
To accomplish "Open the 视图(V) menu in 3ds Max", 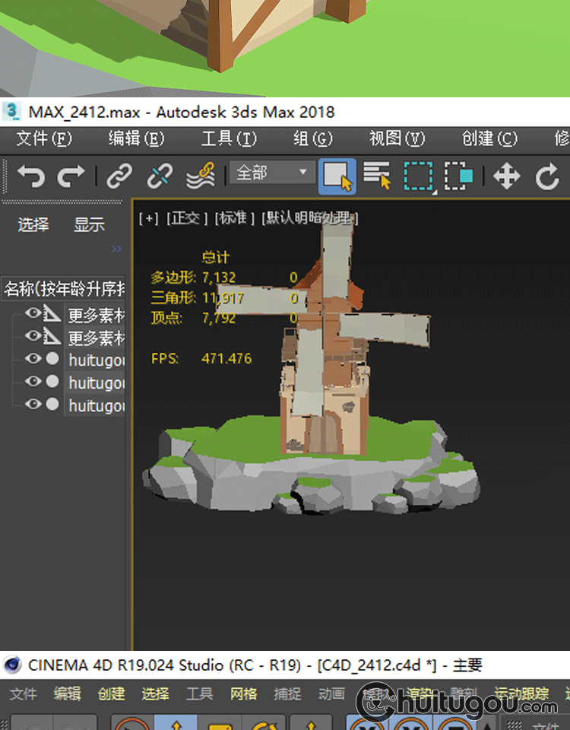I will tap(397, 138).
